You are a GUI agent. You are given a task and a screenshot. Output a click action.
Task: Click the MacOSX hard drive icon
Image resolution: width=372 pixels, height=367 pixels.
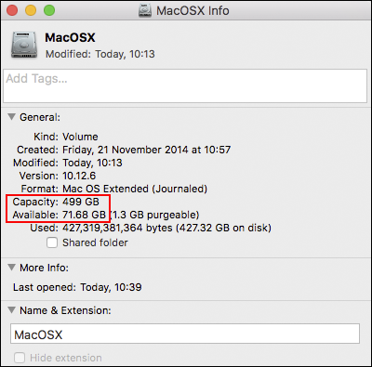[24, 45]
